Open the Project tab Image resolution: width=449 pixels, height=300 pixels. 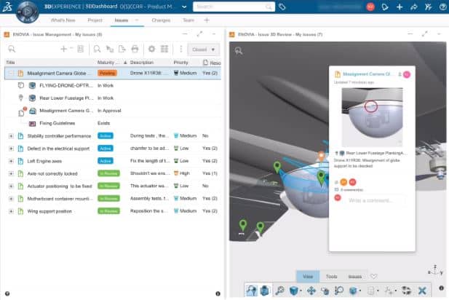tap(95, 20)
